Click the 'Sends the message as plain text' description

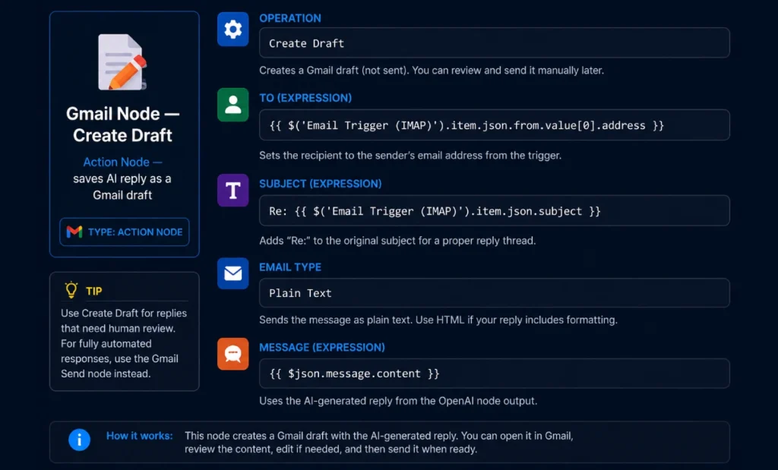pos(438,320)
